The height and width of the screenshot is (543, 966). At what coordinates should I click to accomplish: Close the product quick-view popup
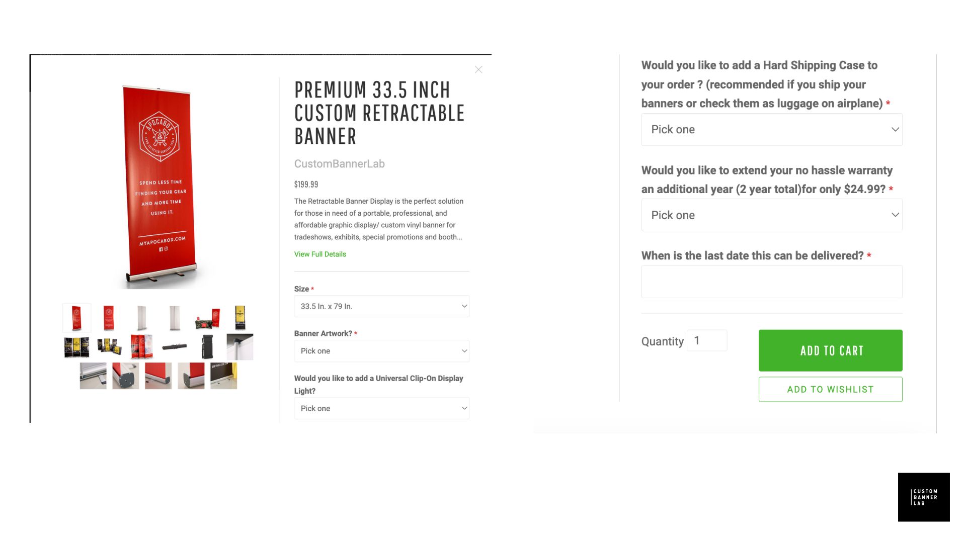tap(478, 70)
